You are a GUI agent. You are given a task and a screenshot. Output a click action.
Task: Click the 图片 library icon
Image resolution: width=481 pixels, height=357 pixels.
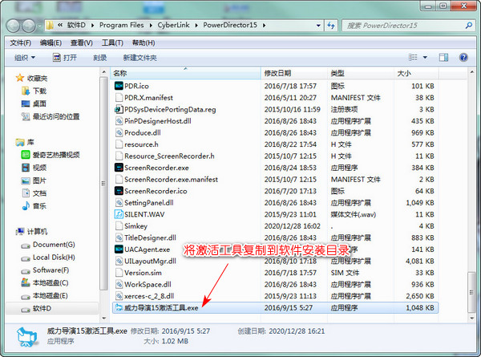pos(26,181)
